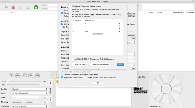
Task: Select the Burst ripping radio button
Action: (62, 10)
